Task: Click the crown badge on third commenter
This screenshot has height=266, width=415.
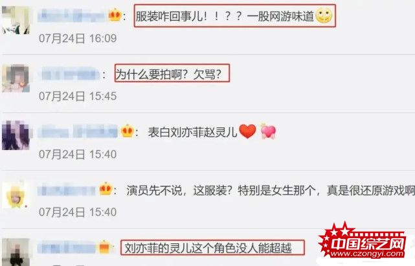Action: point(127,131)
